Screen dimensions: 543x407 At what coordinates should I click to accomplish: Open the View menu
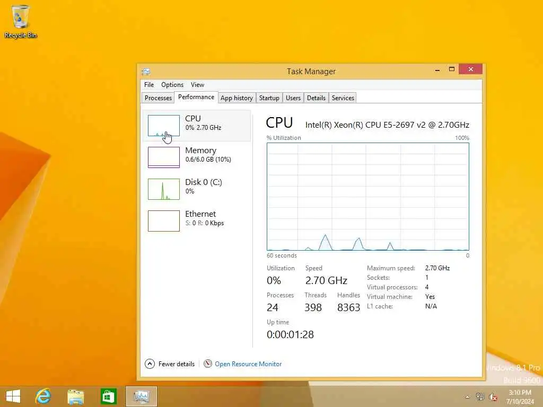click(x=197, y=85)
